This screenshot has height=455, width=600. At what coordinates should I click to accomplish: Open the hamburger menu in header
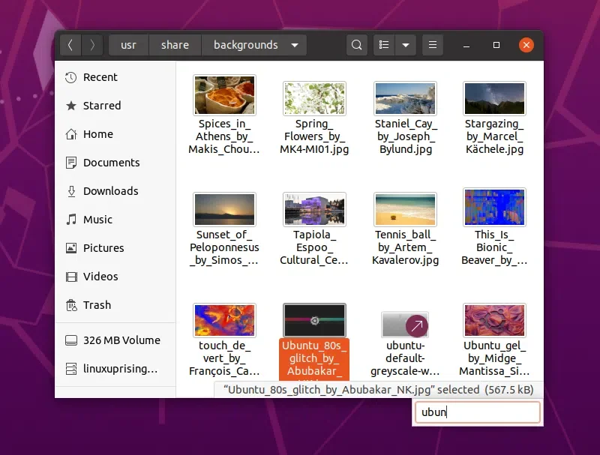[x=433, y=45]
